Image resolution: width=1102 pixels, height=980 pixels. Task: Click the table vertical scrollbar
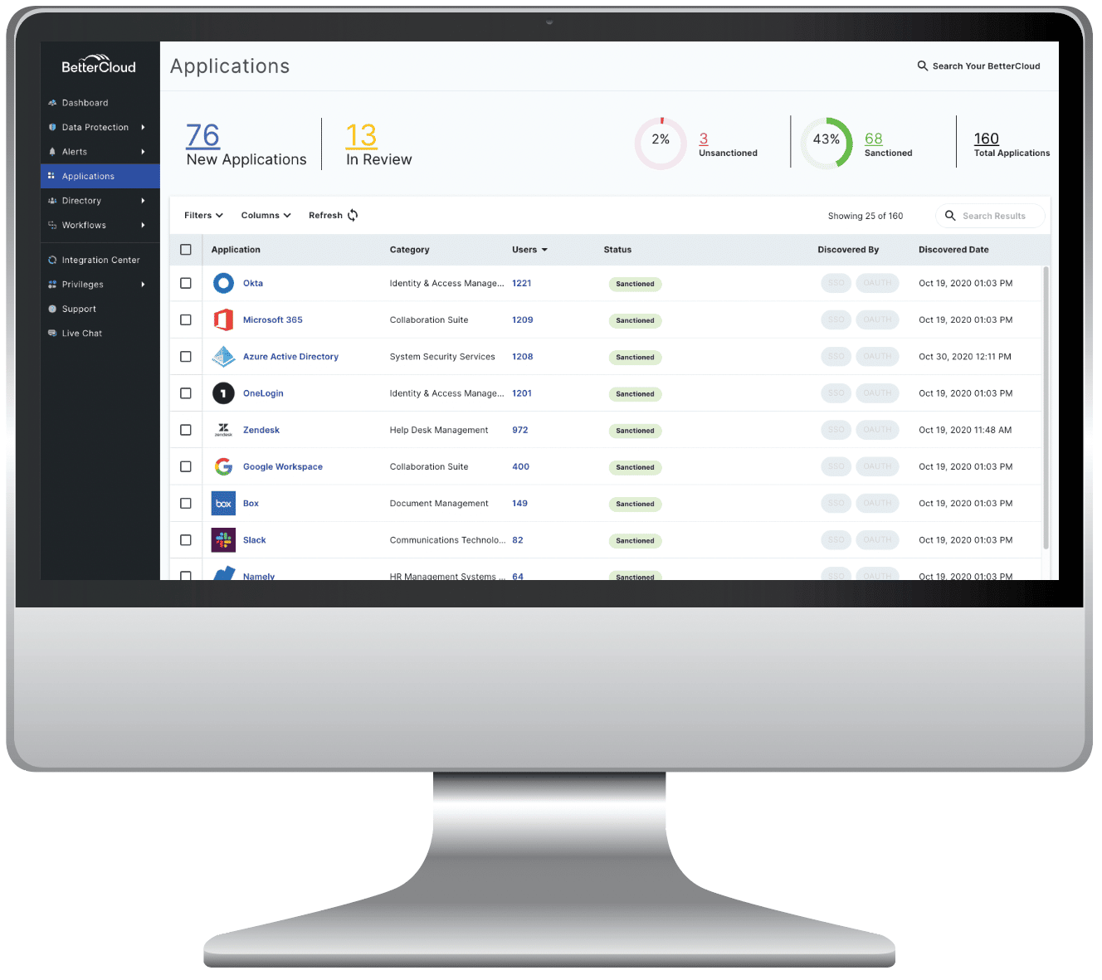point(1046,407)
